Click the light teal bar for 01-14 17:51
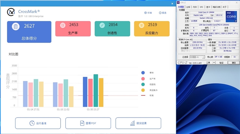Screen dimensions: 240x134 36,93
